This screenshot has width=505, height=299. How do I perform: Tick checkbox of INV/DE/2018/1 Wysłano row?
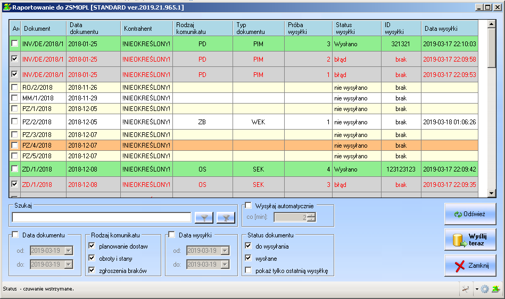14,44
